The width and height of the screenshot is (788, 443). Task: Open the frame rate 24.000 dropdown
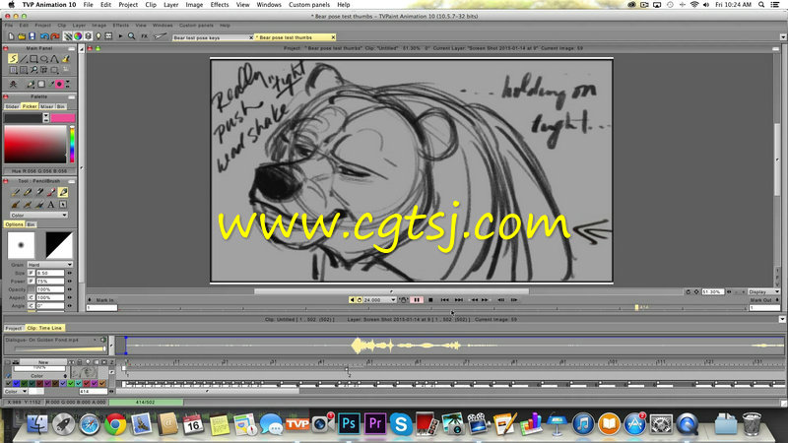pyautogui.click(x=393, y=300)
